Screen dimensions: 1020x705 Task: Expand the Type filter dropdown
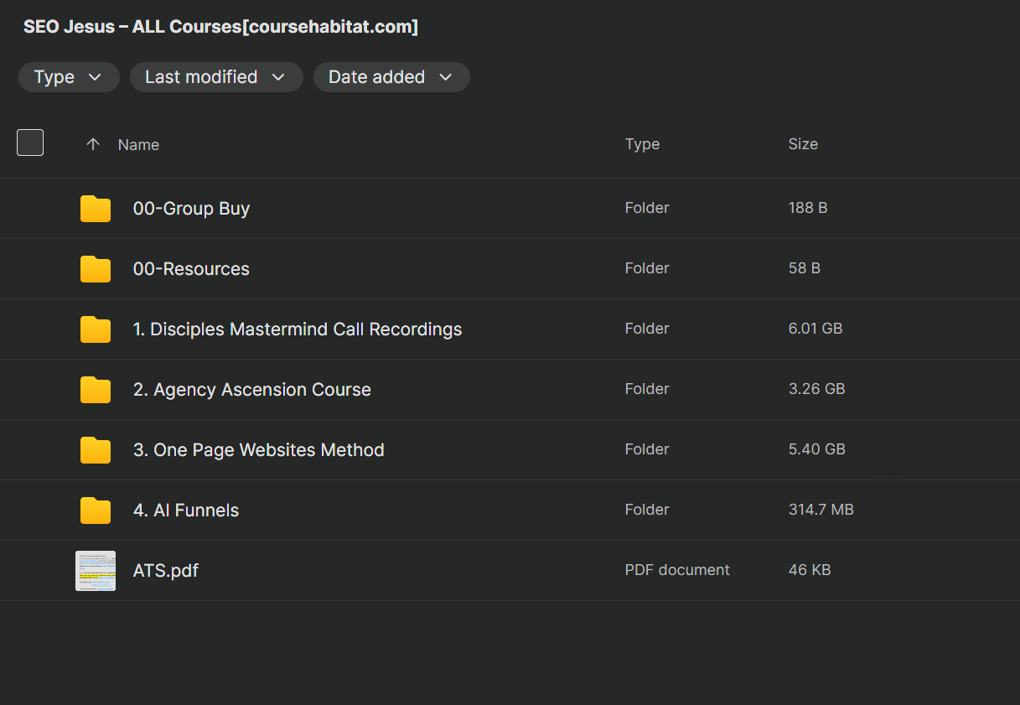point(68,77)
